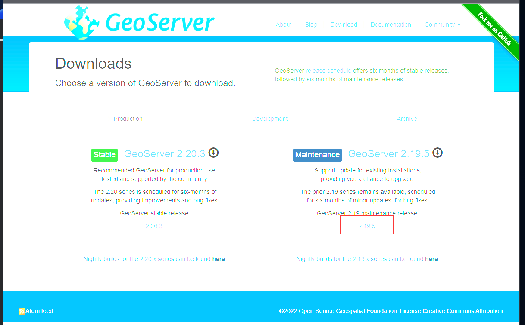Switch to the Development tab
The width and height of the screenshot is (525, 325).
click(x=270, y=119)
